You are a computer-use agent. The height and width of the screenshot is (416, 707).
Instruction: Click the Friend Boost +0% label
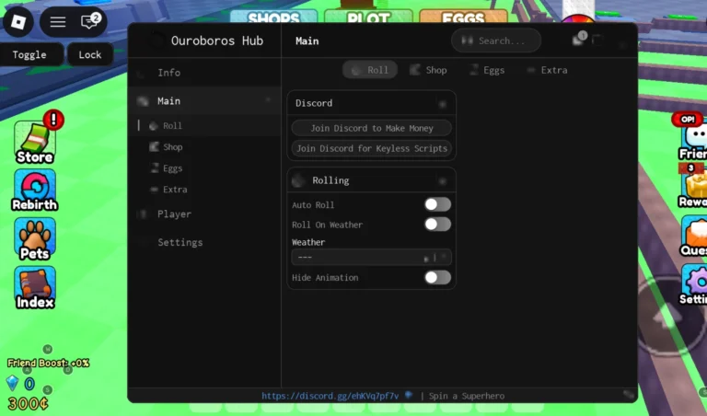48,363
